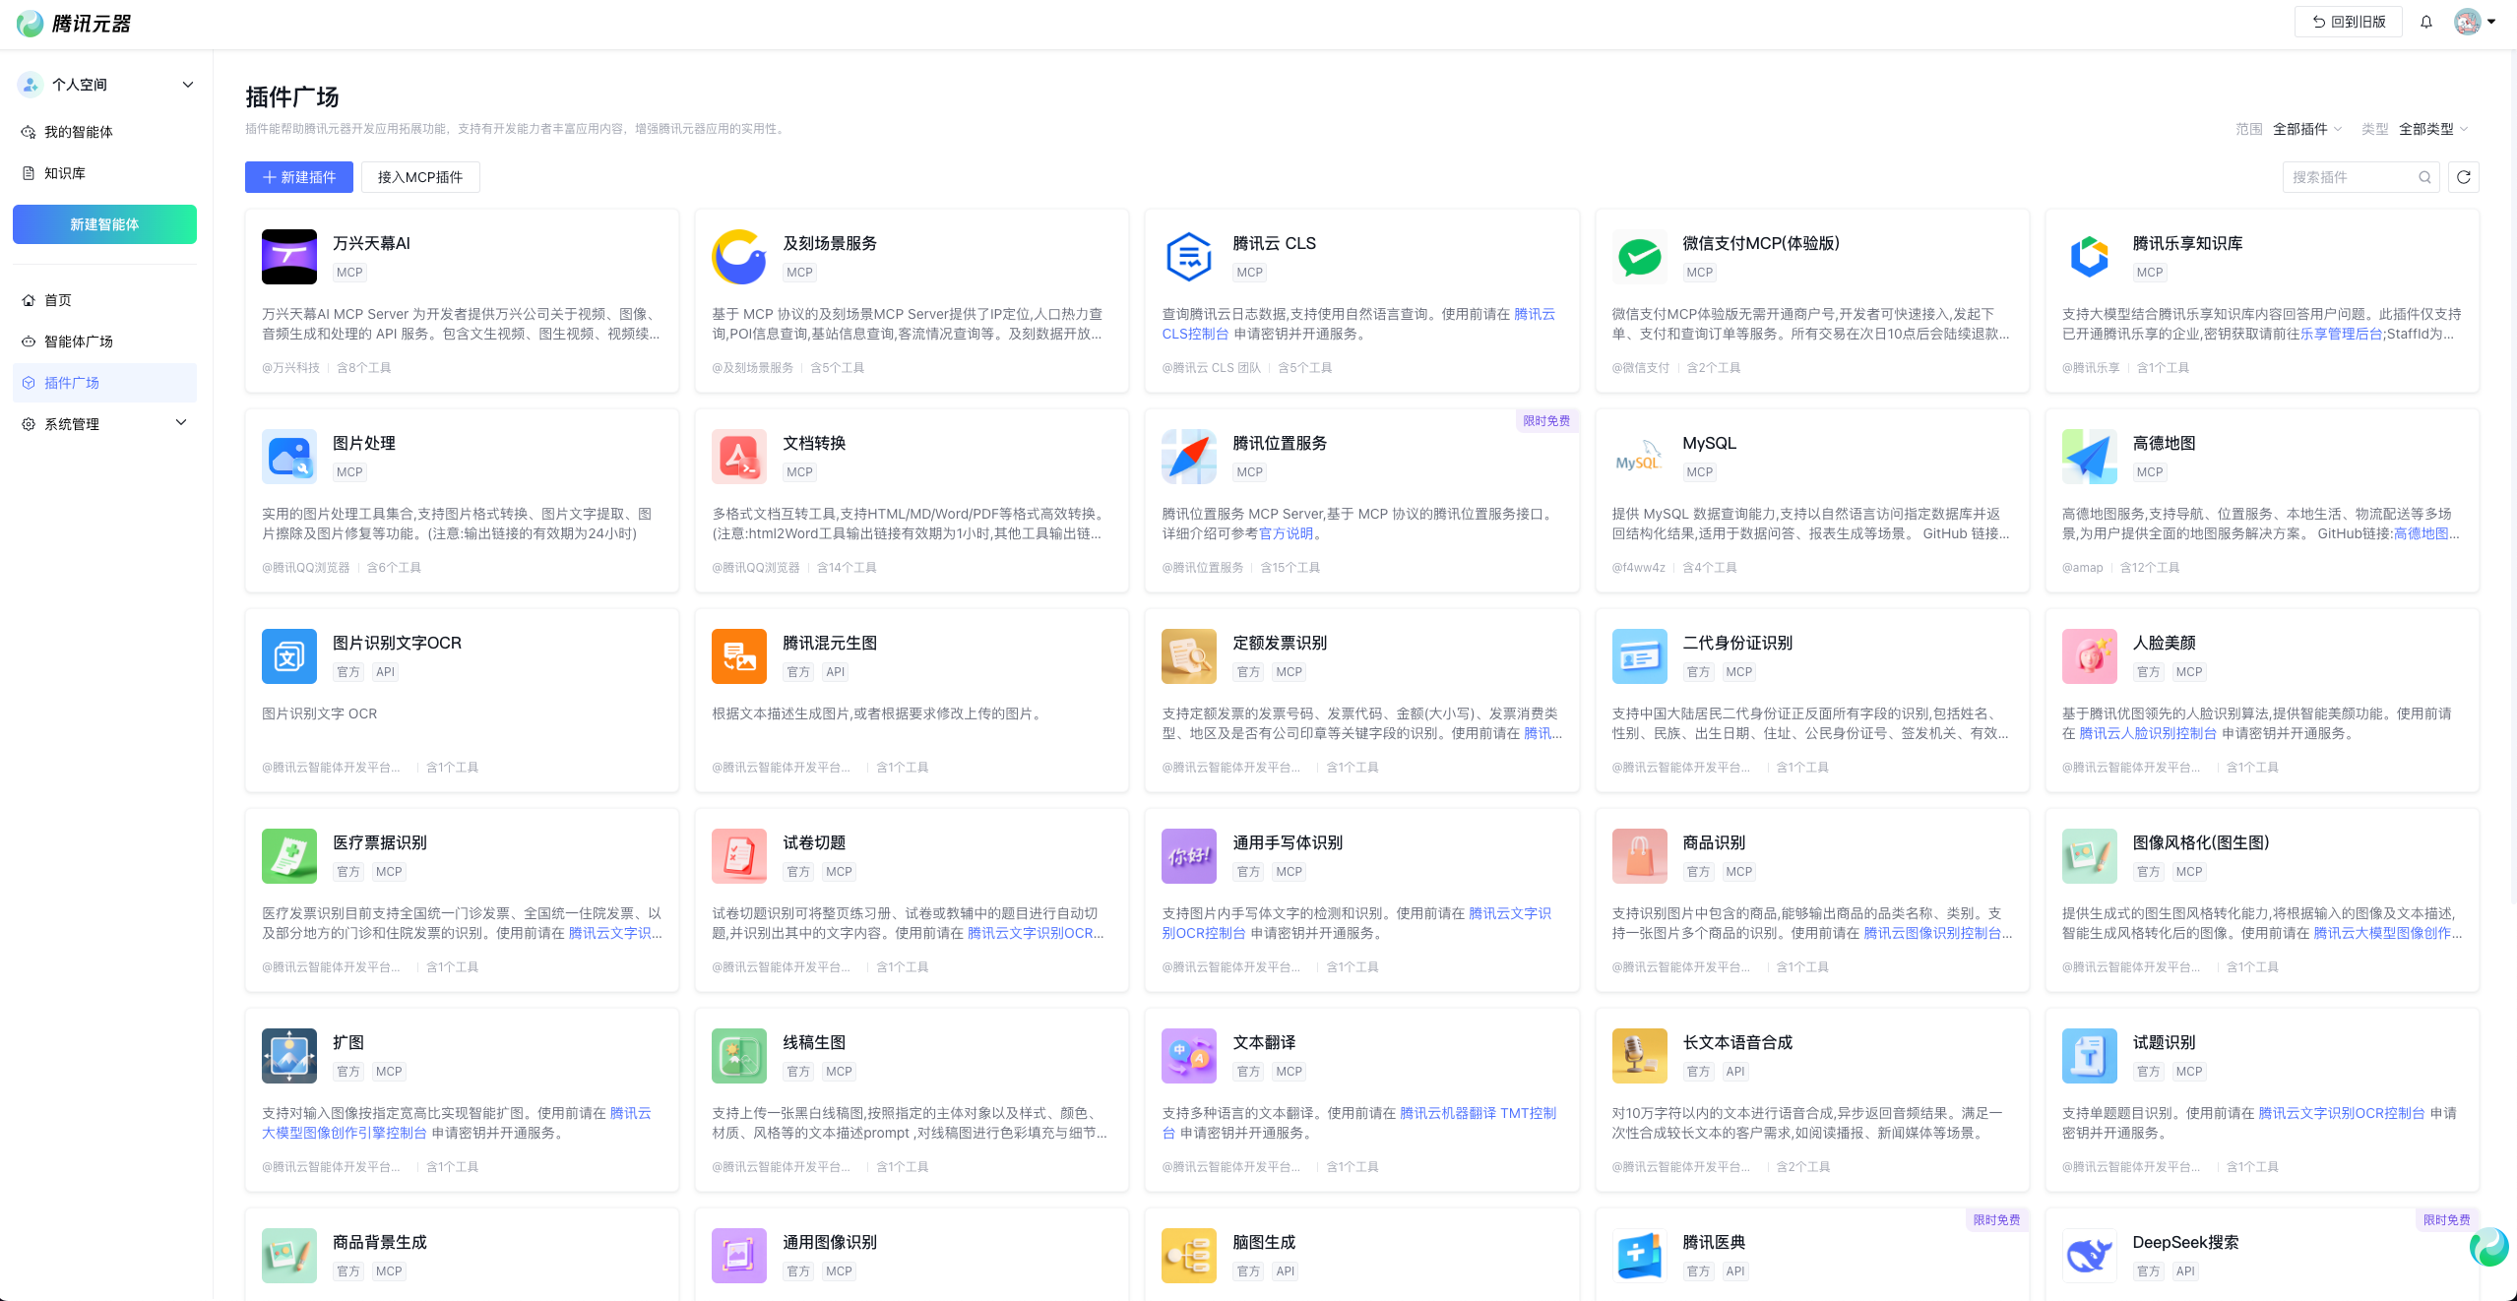Select the DeepSeek搜索 whale icon
This screenshot has width=2517, height=1301.
pos(2089,1255)
